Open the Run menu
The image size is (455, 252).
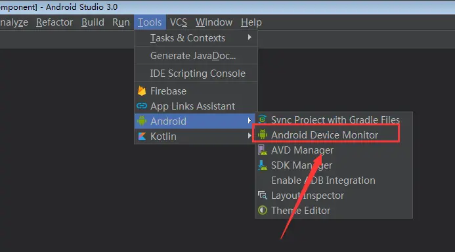[x=121, y=22]
